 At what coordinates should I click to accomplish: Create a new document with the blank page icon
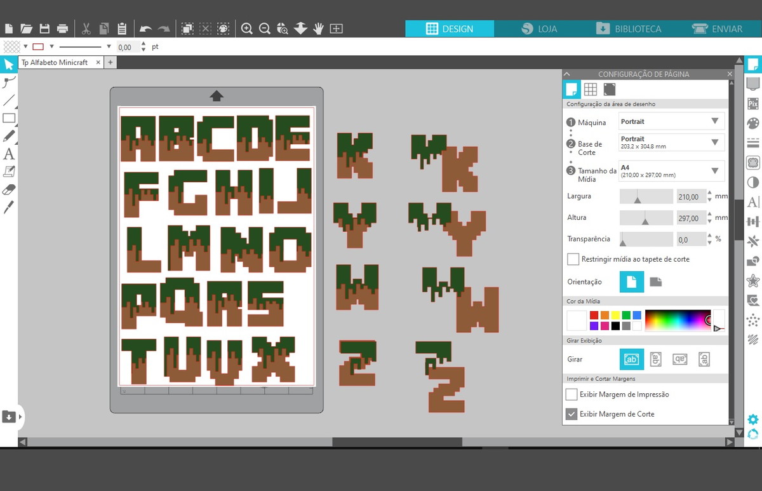(8, 29)
